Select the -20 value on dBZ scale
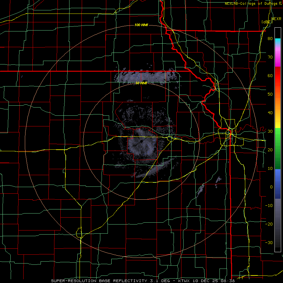Viewport: 283px width, 283px height. coord(269,224)
